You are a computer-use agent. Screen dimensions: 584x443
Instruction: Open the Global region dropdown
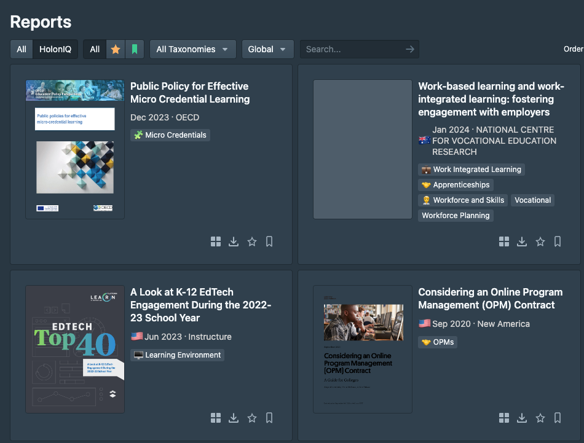point(267,49)
